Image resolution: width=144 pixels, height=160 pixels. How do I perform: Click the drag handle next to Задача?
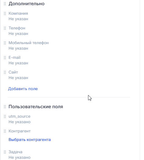click(5, 152)
